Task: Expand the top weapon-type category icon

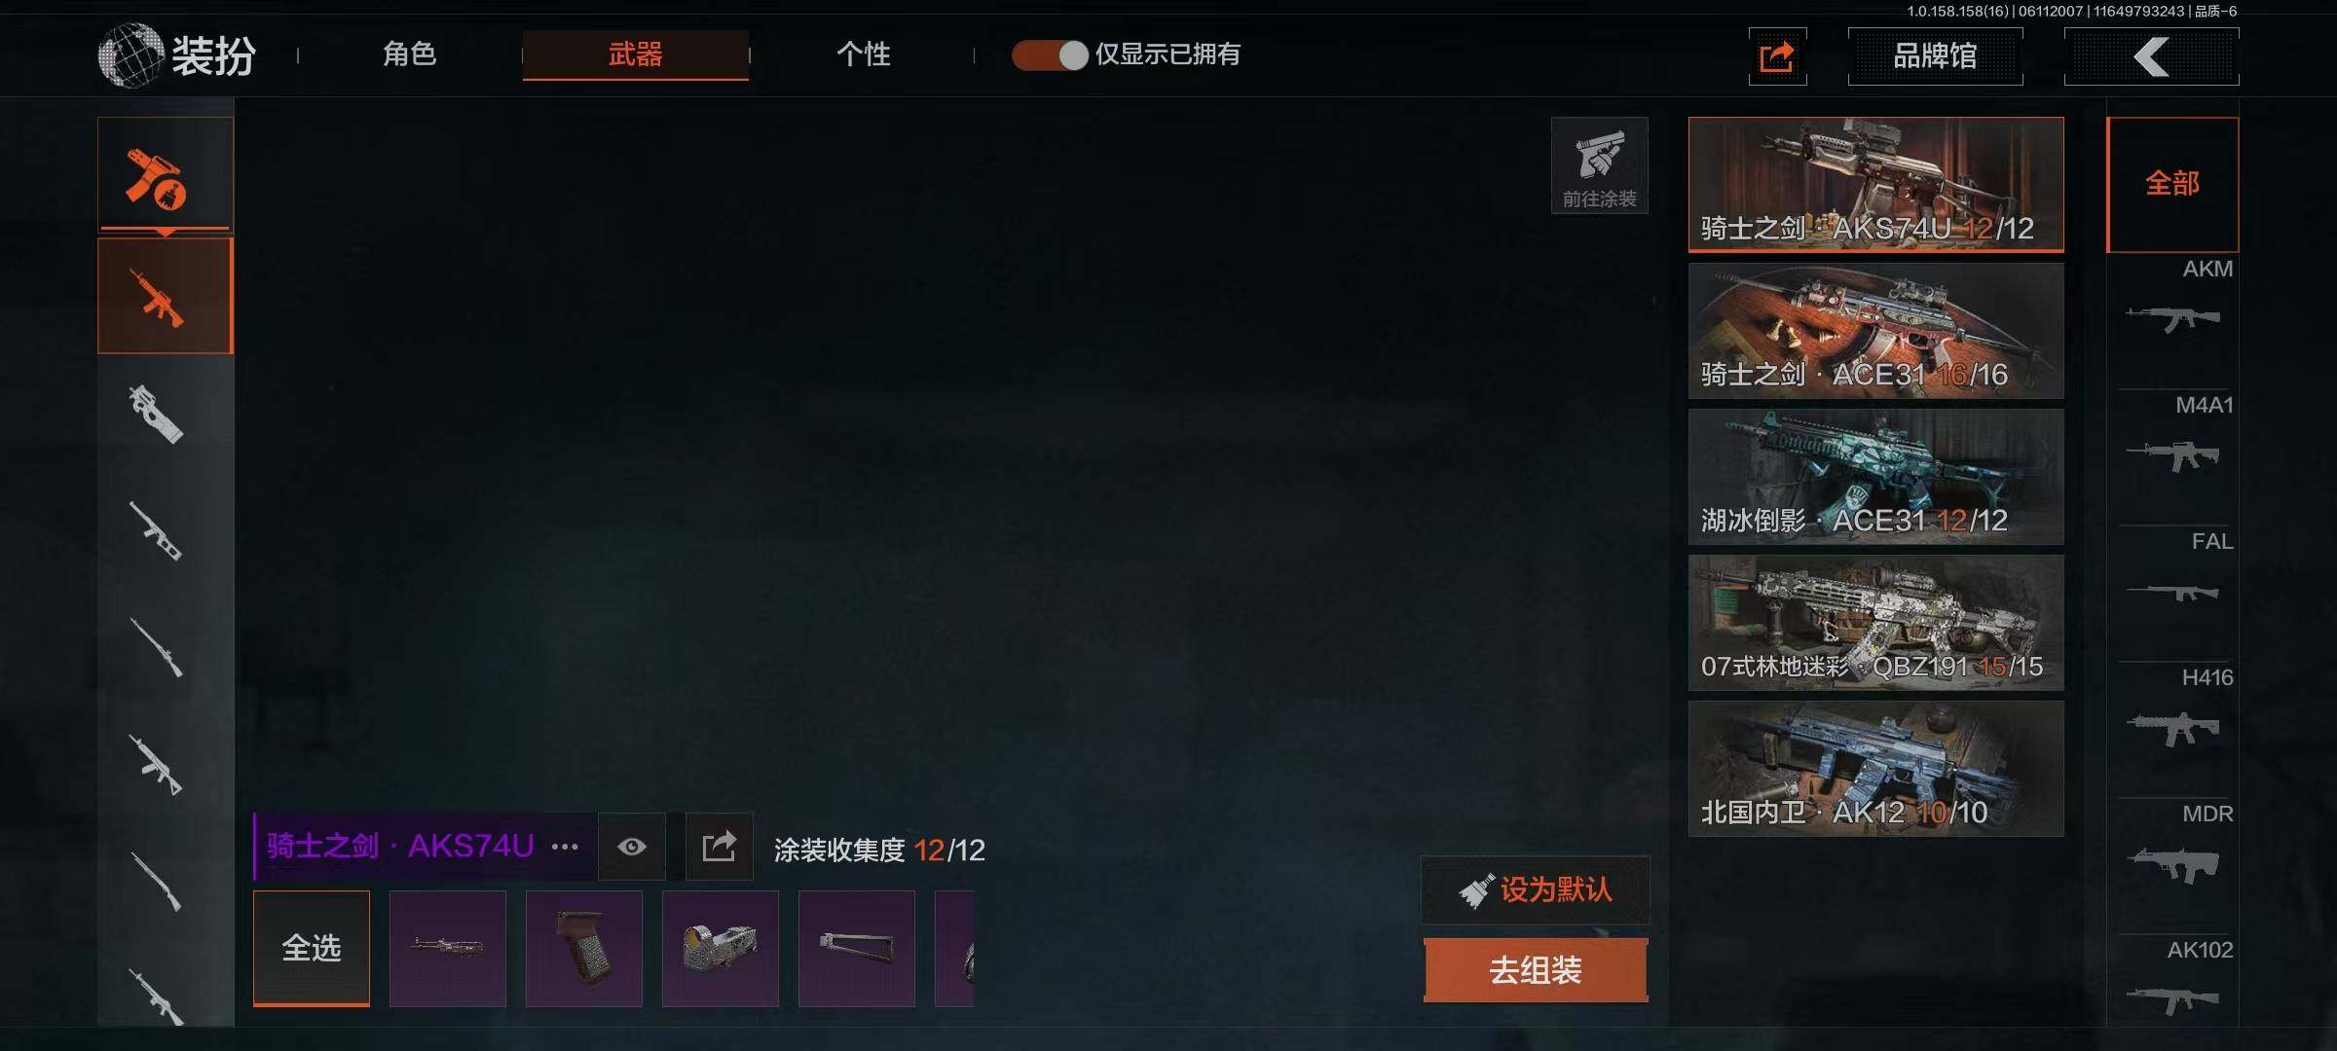Action: point(166,175)
